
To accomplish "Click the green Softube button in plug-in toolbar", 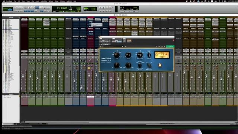I will tap(170, 47).
